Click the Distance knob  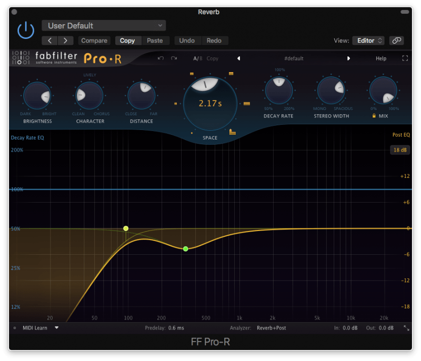click(142, 96)
